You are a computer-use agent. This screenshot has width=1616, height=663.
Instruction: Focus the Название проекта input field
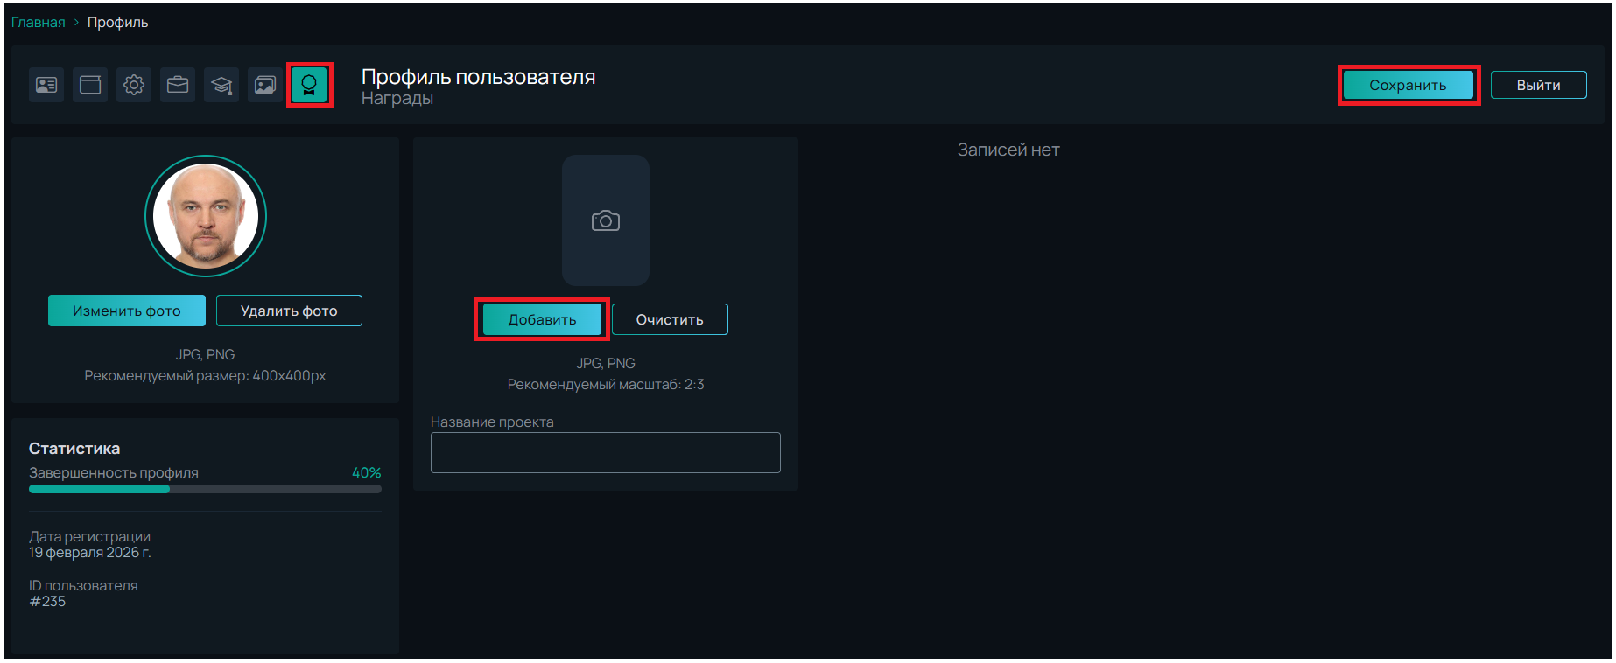605,452
